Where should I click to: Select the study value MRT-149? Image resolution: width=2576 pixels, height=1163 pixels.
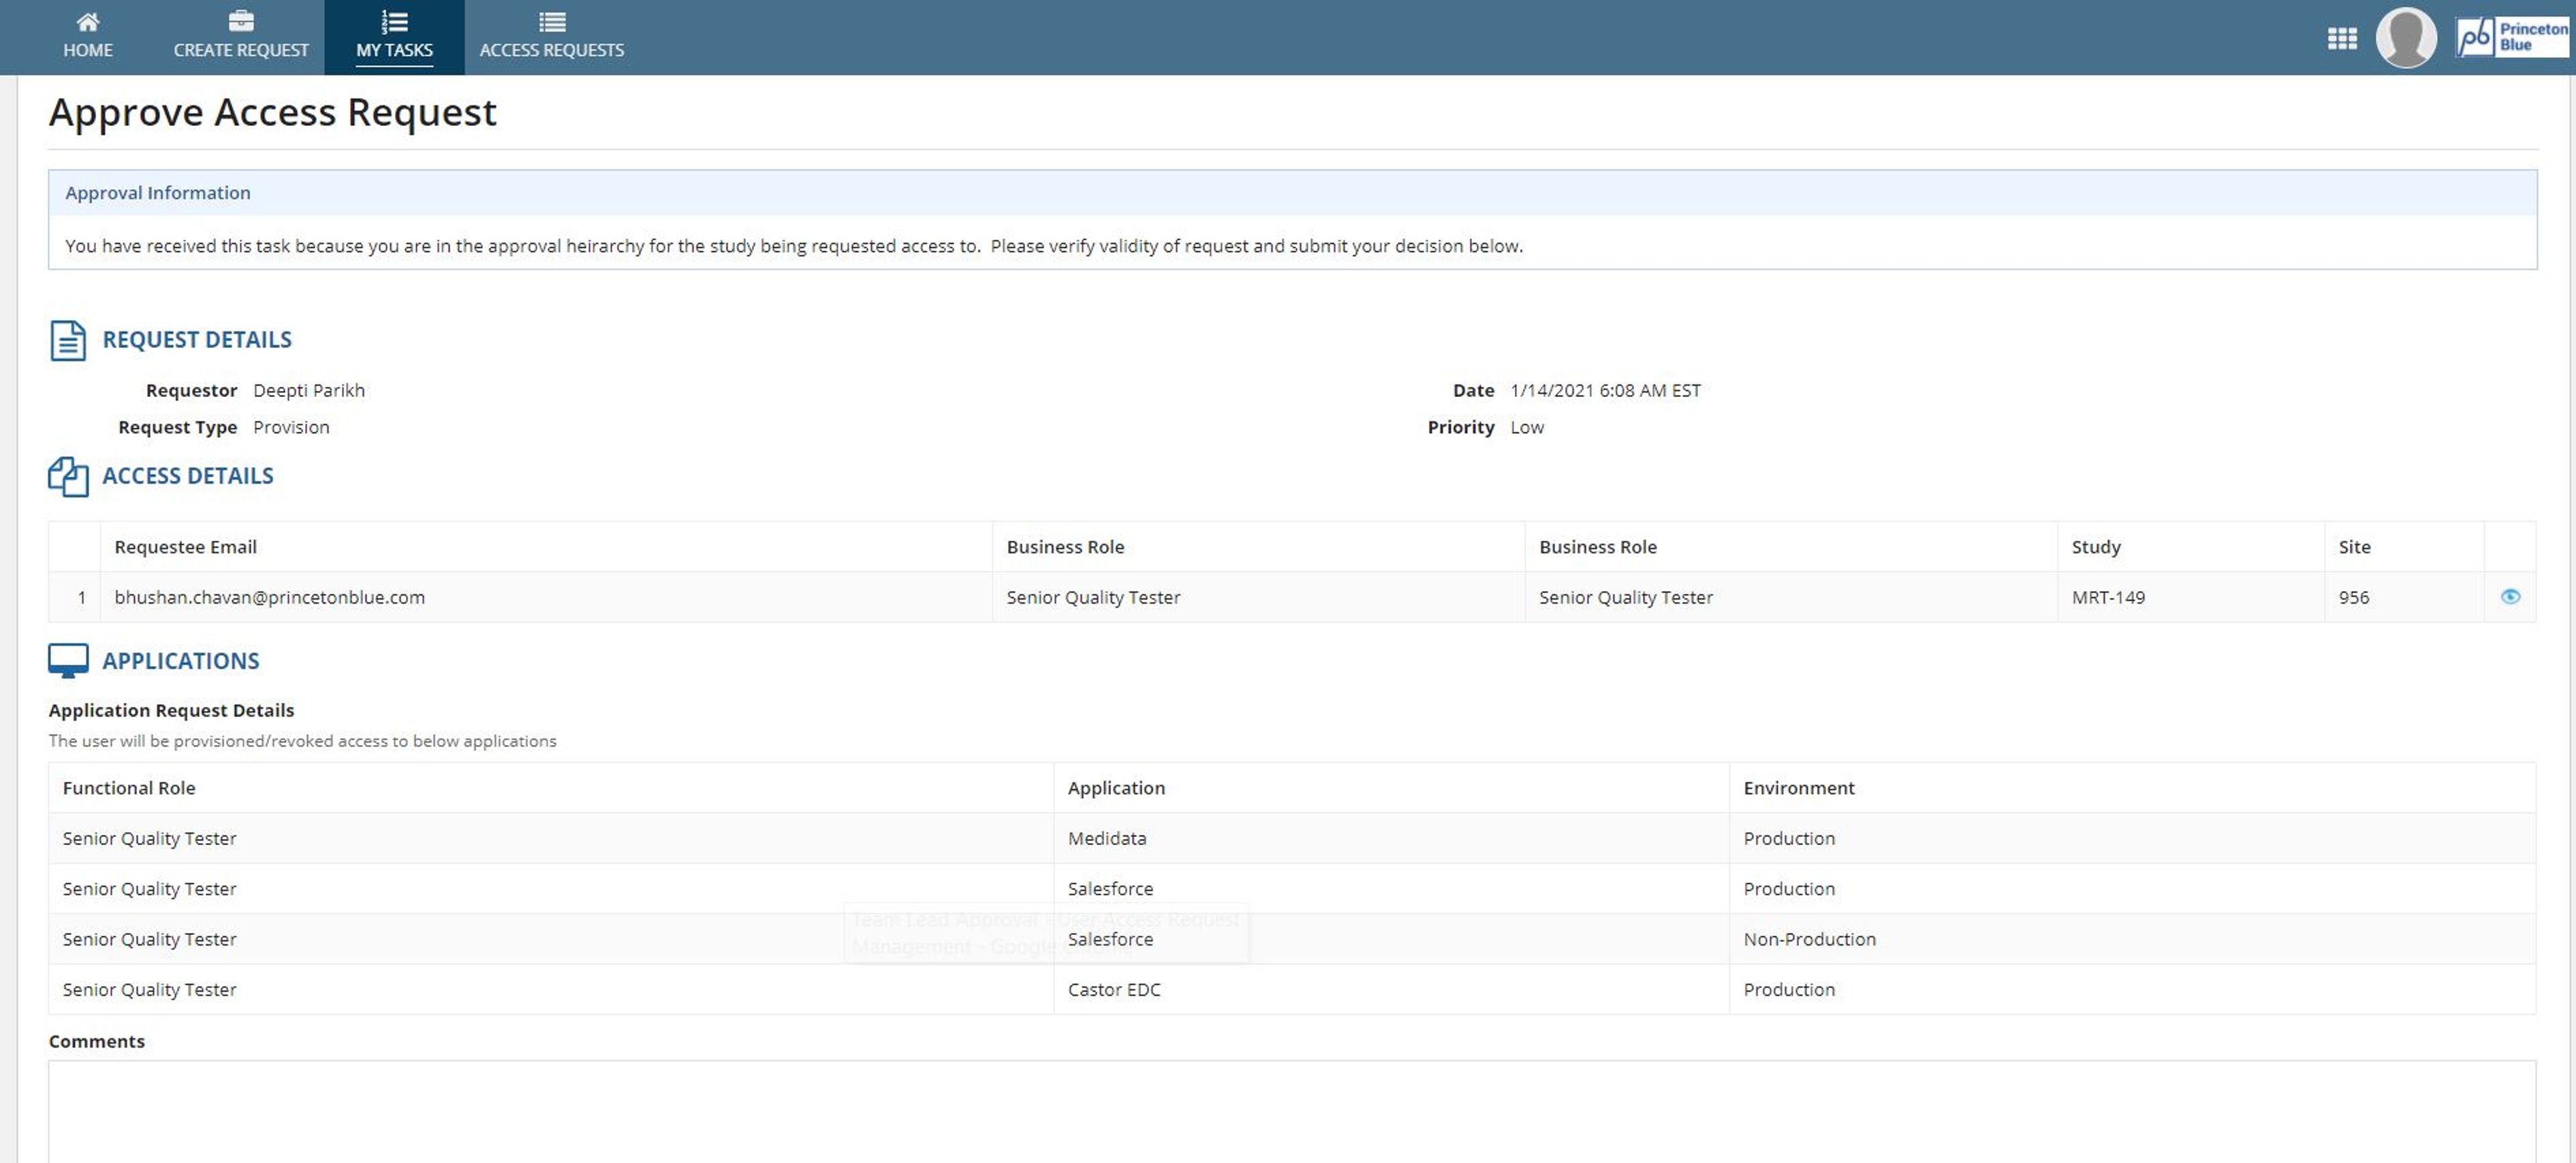click(2108, 597)
